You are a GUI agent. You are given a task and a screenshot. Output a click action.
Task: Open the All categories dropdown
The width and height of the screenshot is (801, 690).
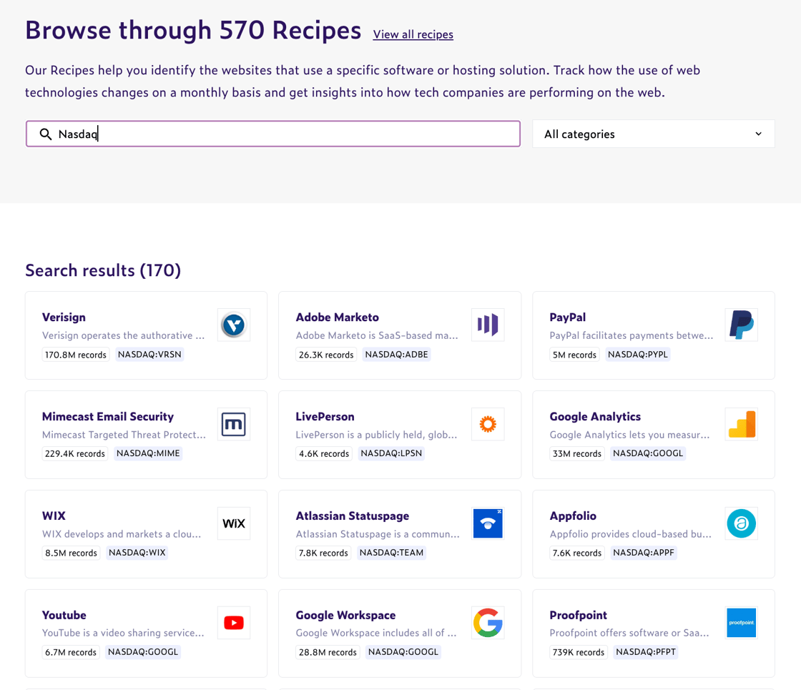tap(654, 134)
